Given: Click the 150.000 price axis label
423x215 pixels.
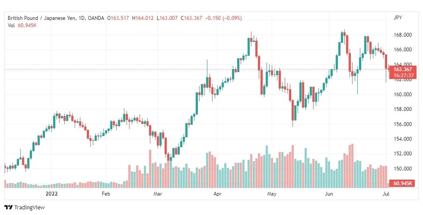Looking at the screenshot, I should point(402,168).
